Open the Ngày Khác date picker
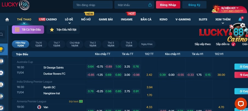Image resolution: width=248 pixels, height=111 pixels. click(147, 44)
